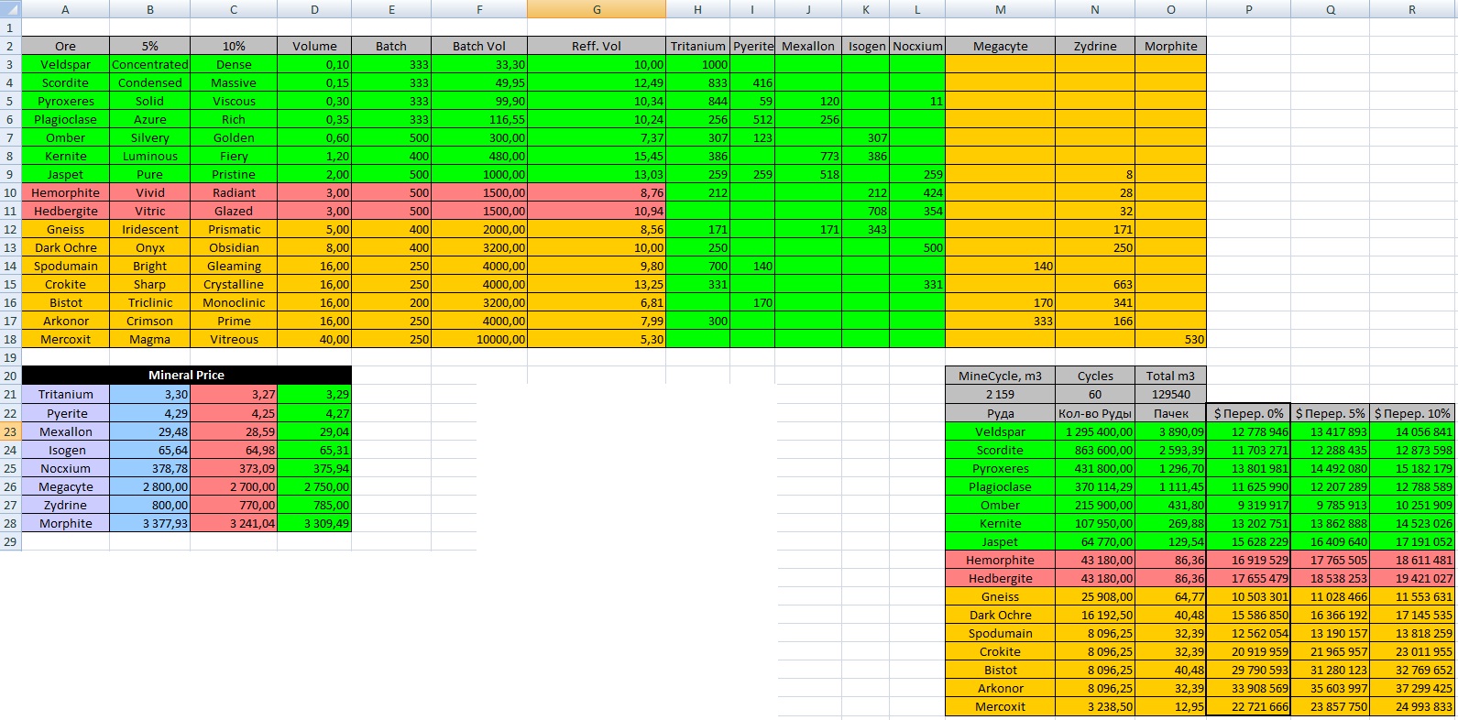Click the row 18 header number
Viewport: 1458px width, 720px height.
point(10,339)
